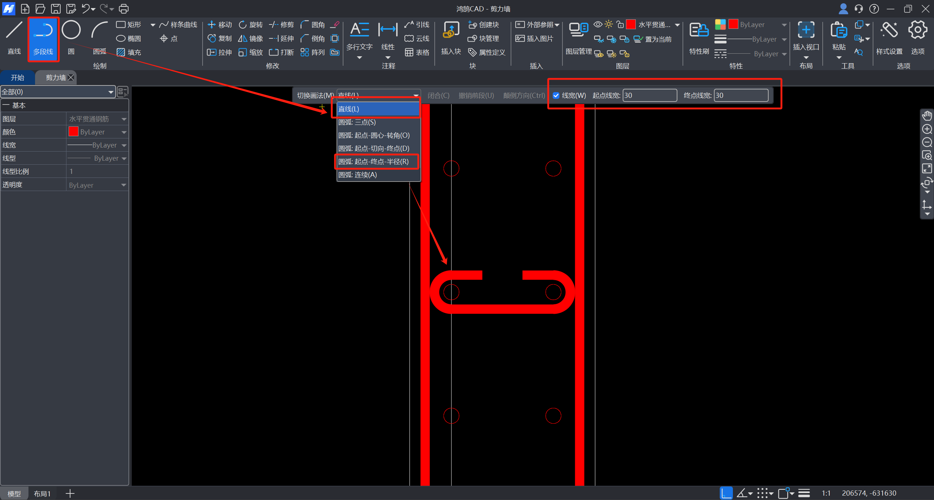Click the 撤销前段(U) undo segment button
This screenshot has width=934, height=500.
pos(476,95)
